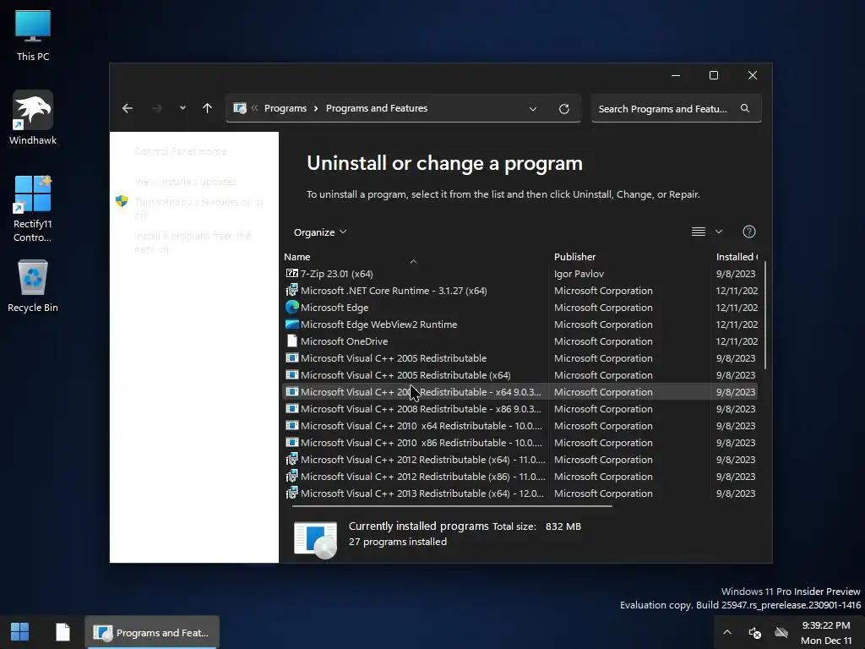Select Microsoft .NET Core Runtime 3.1.27 entry
This screenshot has width=865, height=649.
(x=520, y=291)
